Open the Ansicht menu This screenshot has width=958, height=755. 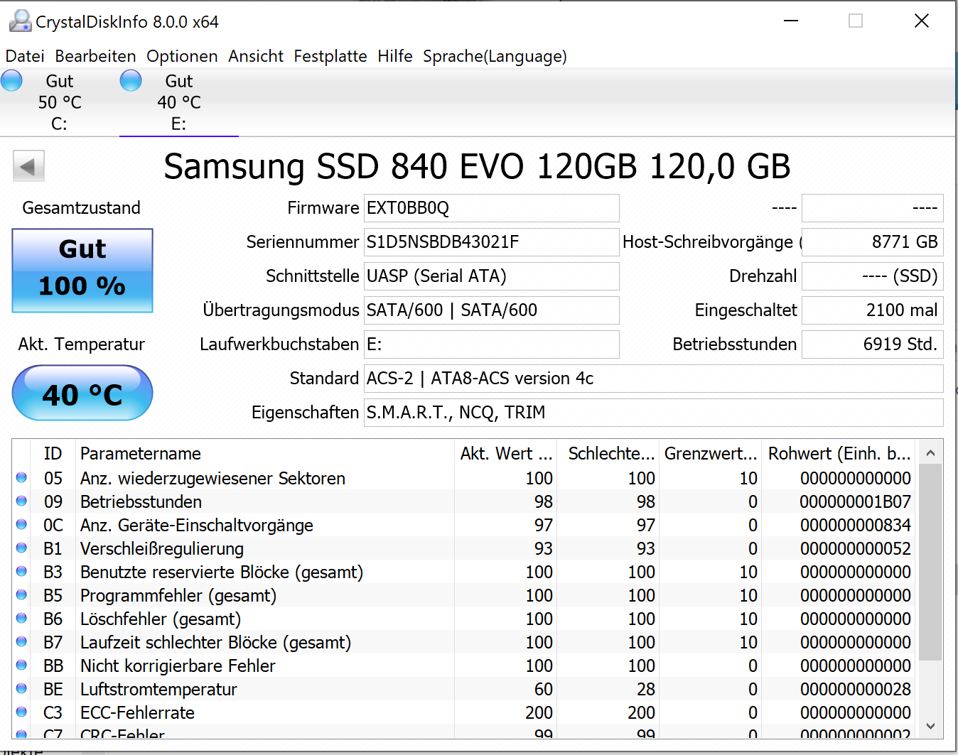coord(256,56)
